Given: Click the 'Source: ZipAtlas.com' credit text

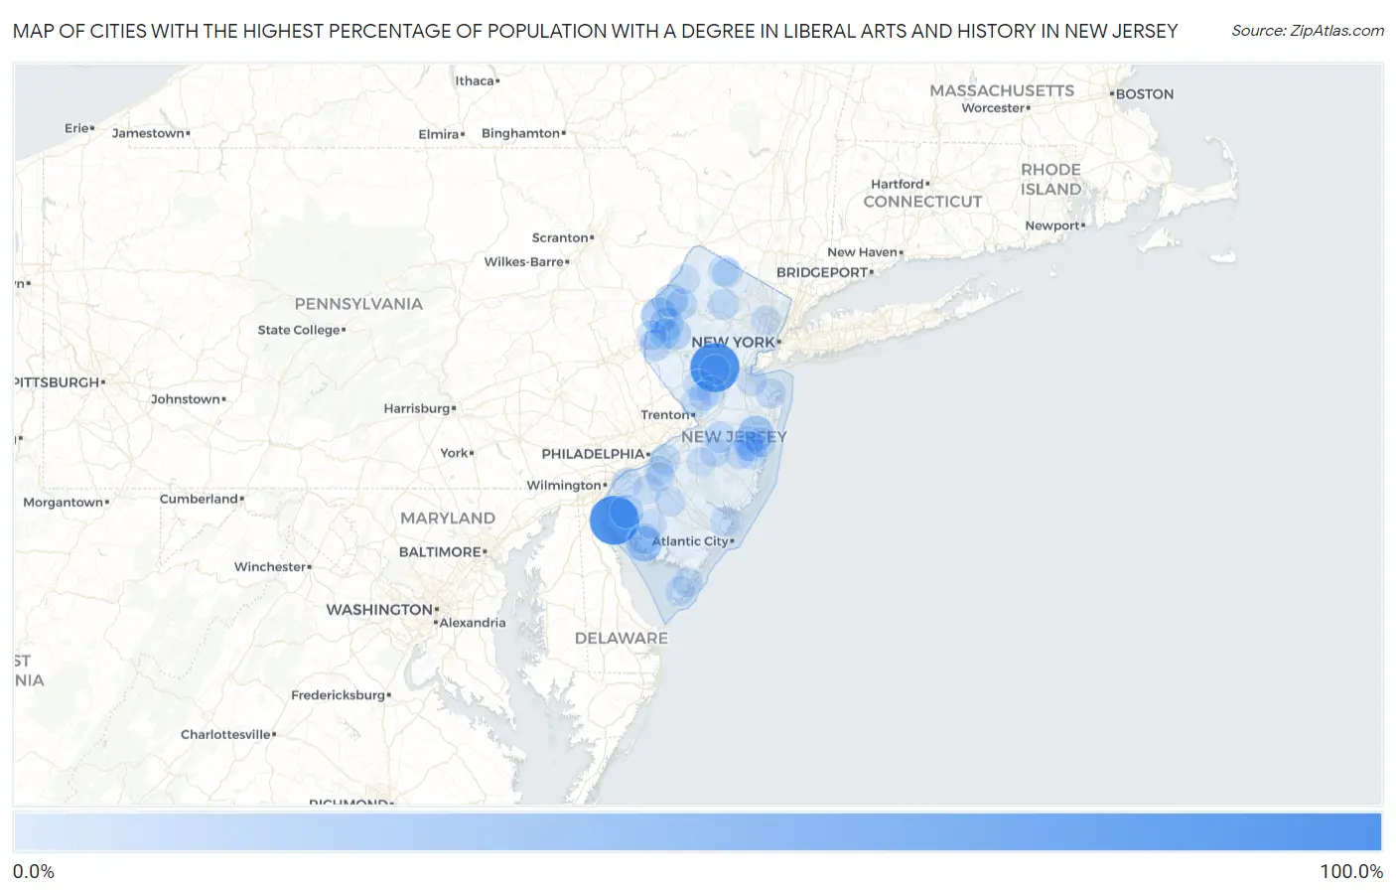Looking at the screenshot, I should click(x=1308, y=31).
